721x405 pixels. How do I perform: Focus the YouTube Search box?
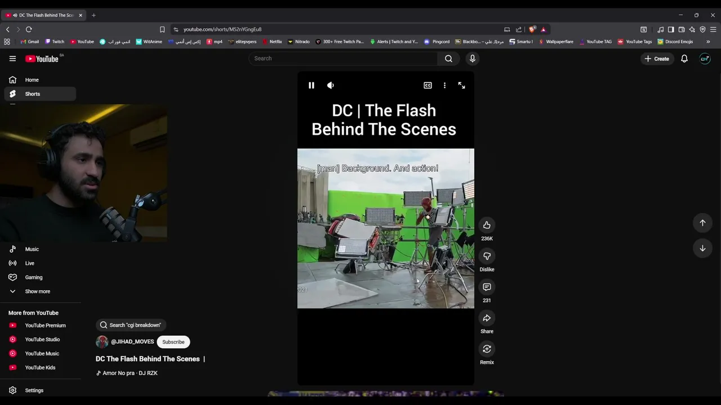click(343, 58)
